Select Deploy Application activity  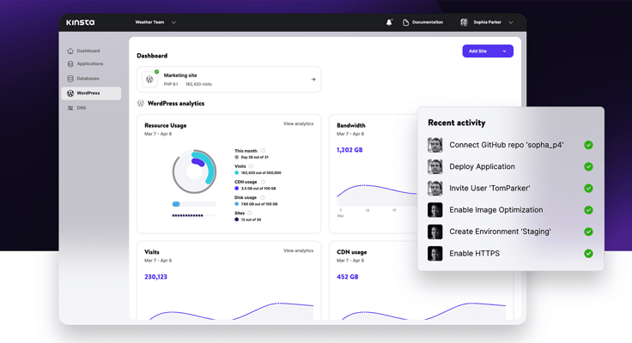pos(510,166)
